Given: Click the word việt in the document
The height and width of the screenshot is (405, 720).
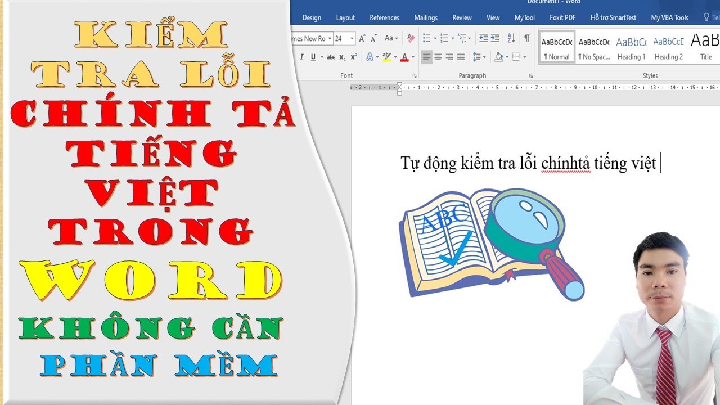Looking at the screenshot, I should pos(643,164).
